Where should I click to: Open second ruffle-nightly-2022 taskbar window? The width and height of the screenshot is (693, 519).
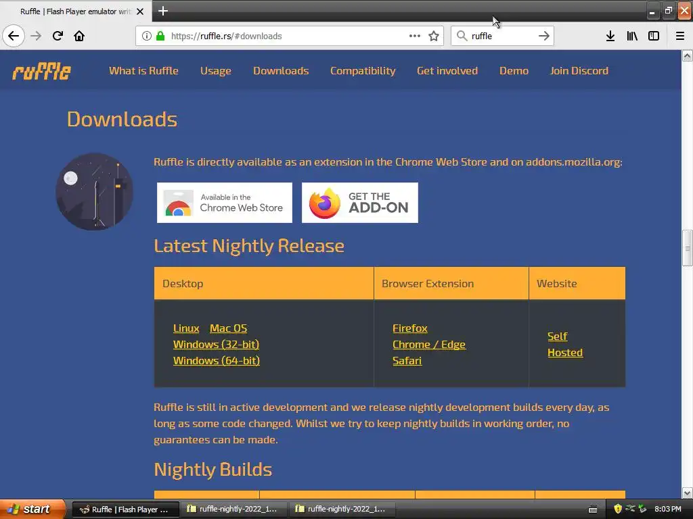coord(342,510)
